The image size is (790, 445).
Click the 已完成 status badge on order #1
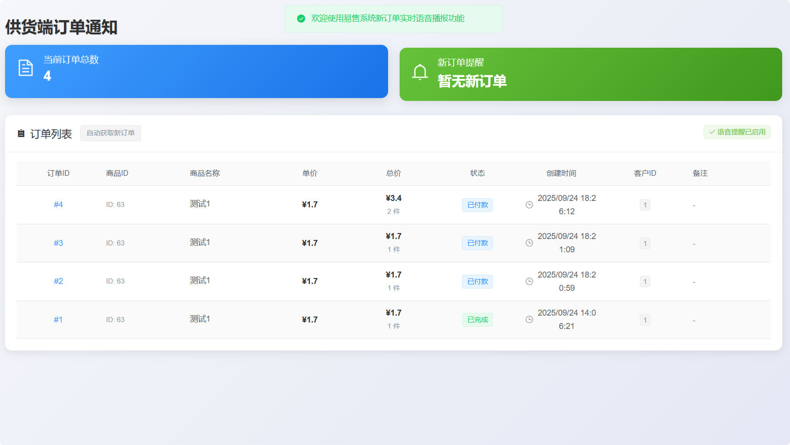click(x=477, y=320)
